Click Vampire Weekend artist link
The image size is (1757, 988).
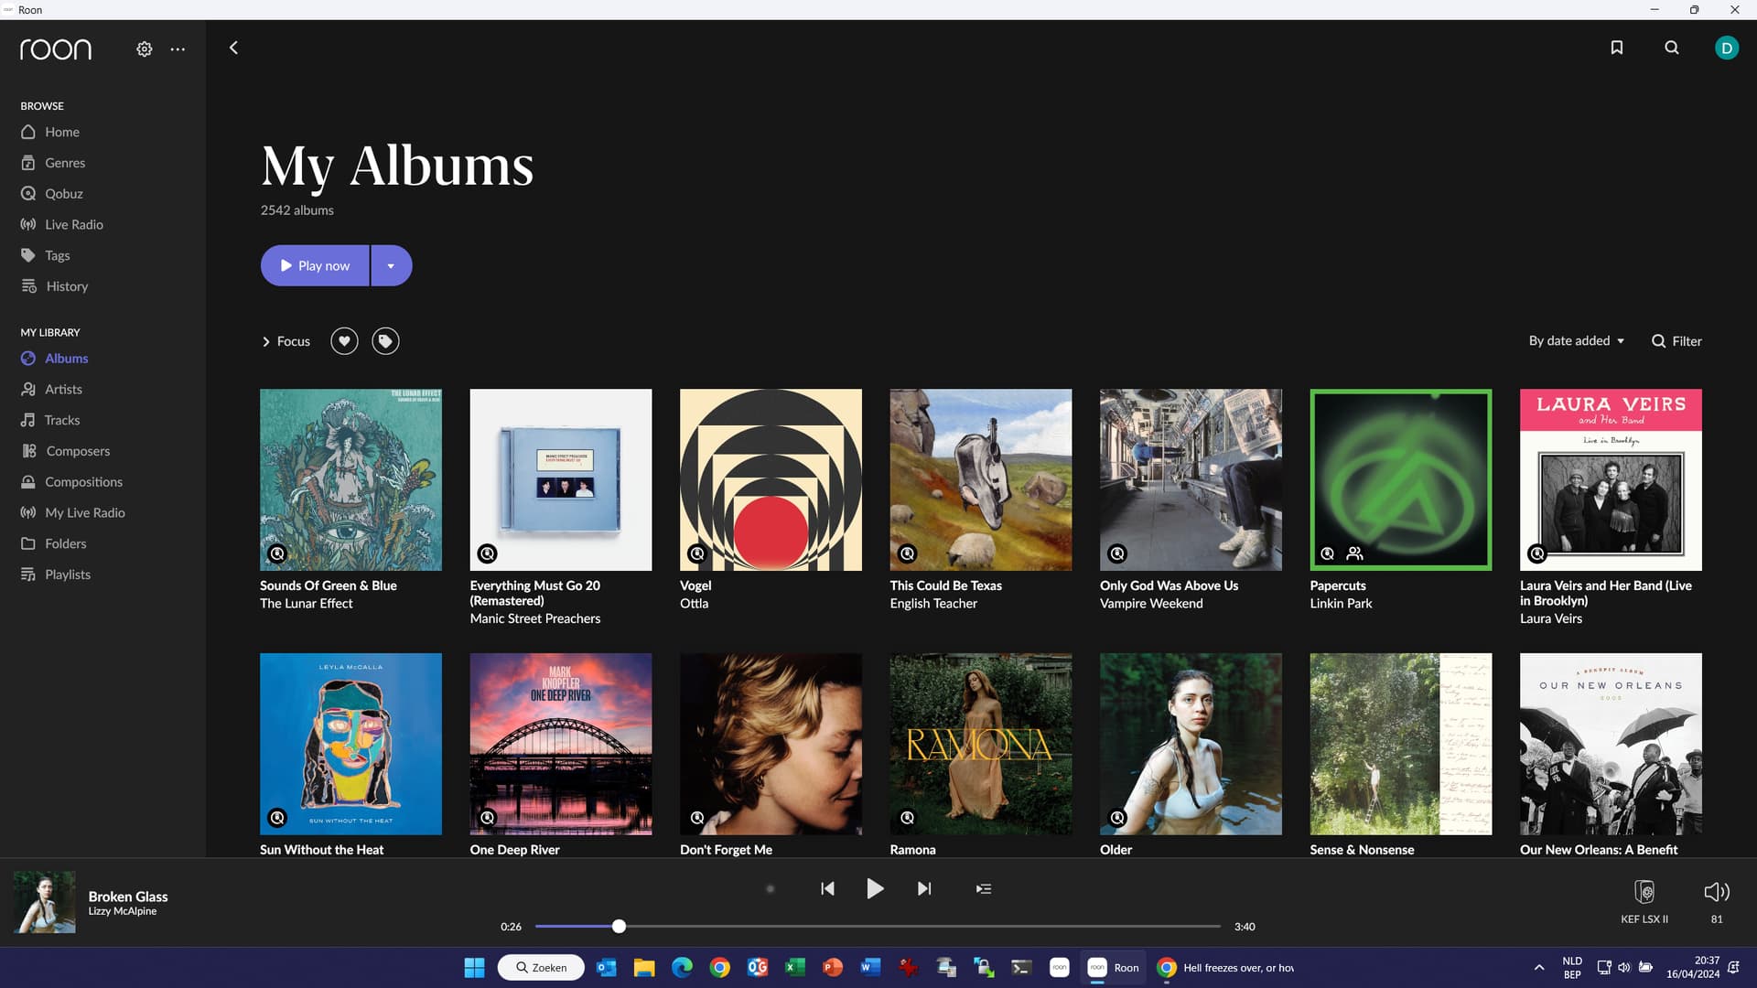[1151, 604]
